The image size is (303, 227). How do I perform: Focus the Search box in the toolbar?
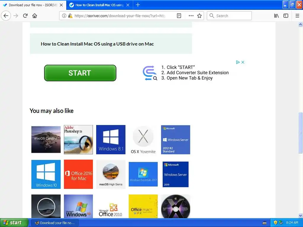tap(229, 16)
